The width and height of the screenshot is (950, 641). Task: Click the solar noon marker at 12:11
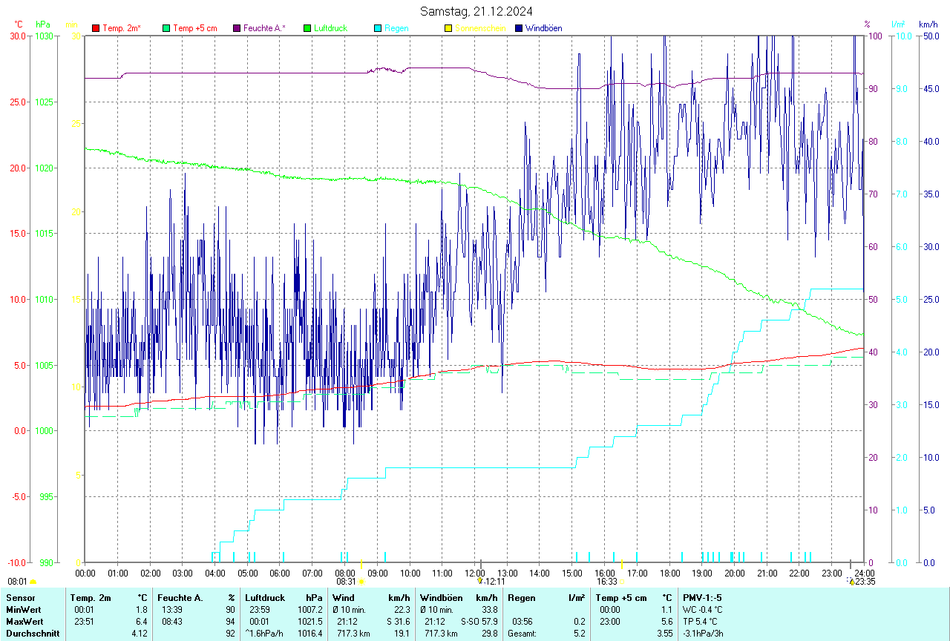[480, 582]
